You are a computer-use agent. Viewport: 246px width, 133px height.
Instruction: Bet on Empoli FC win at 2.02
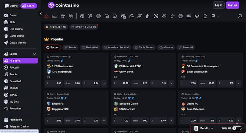54,121
